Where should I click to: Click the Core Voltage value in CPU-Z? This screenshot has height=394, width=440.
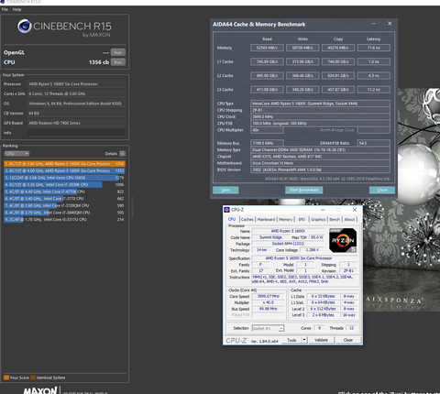[x=312, y=250]
